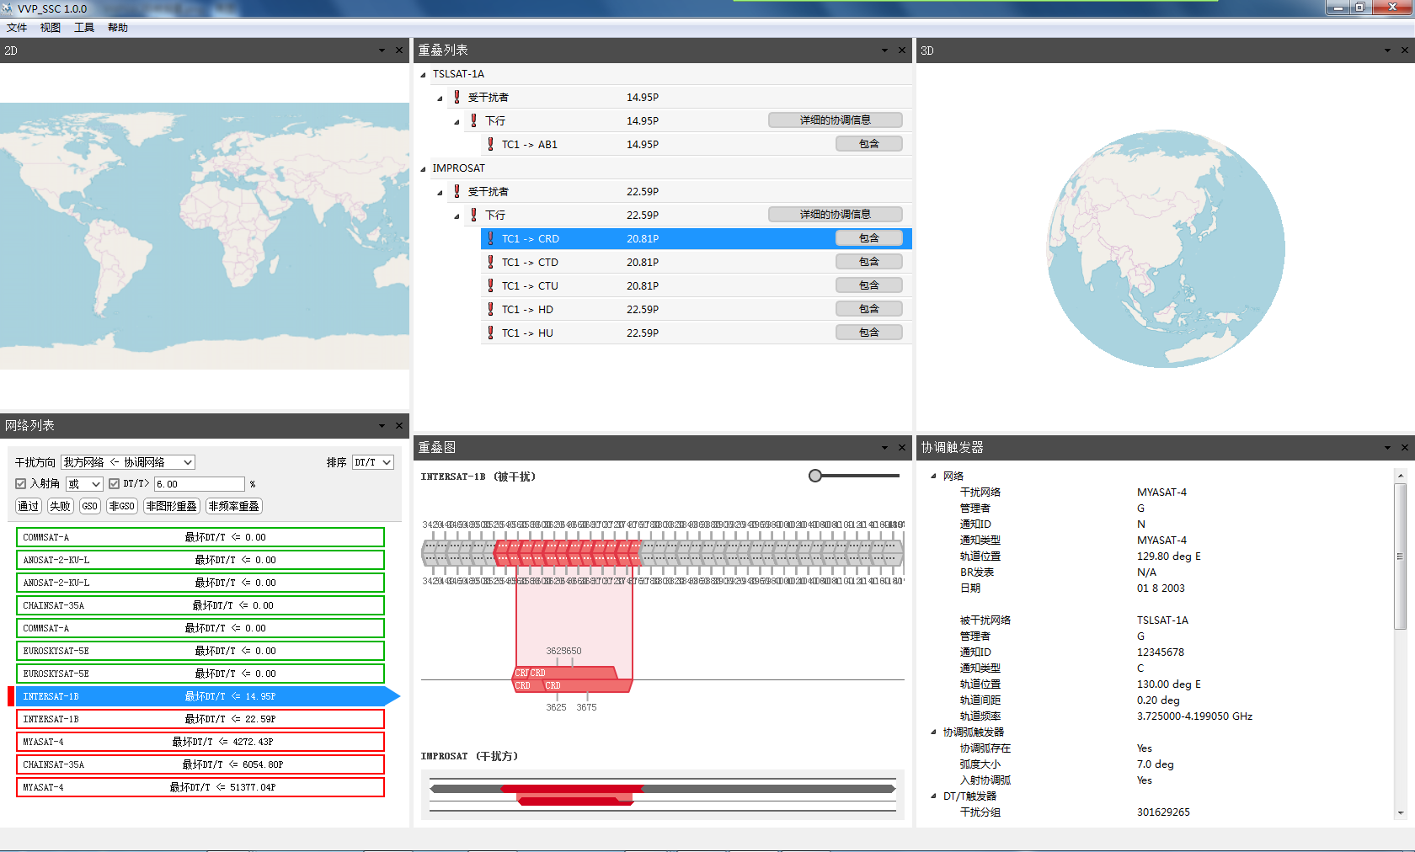The width and height of the screenshot is (1415, 852).
Task: Open 重叠列表 panel options arrow
Action: pos(884,51)
